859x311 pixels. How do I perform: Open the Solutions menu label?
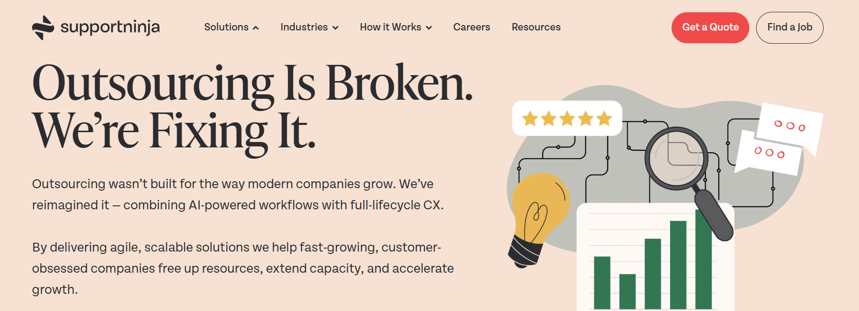pyautogui.click(x=226, y=27)
